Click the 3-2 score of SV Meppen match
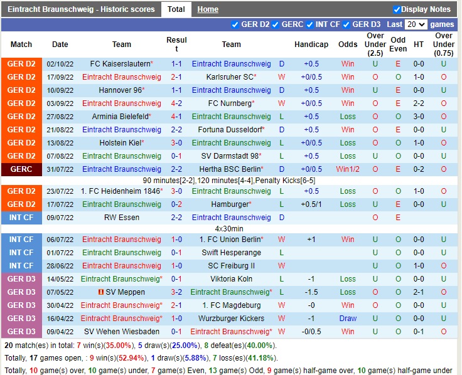This screenshot has height=375, width=462. (x=176, y=292)
